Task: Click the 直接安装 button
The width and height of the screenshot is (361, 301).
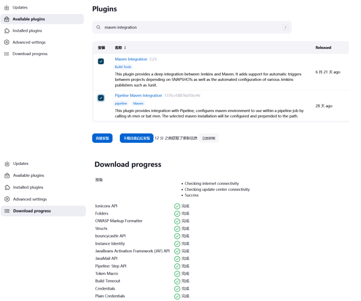Action: tap(102, 138)
